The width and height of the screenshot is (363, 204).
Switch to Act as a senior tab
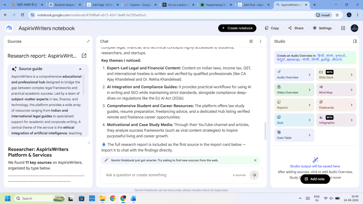(x=178, y=5)
